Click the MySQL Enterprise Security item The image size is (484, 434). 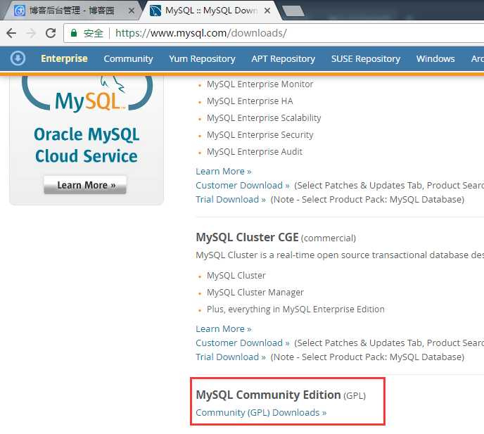(x=260, y=135)
